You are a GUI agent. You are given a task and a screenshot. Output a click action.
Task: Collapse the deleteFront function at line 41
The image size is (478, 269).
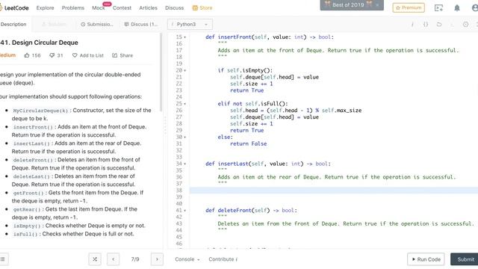click(184, 211)
